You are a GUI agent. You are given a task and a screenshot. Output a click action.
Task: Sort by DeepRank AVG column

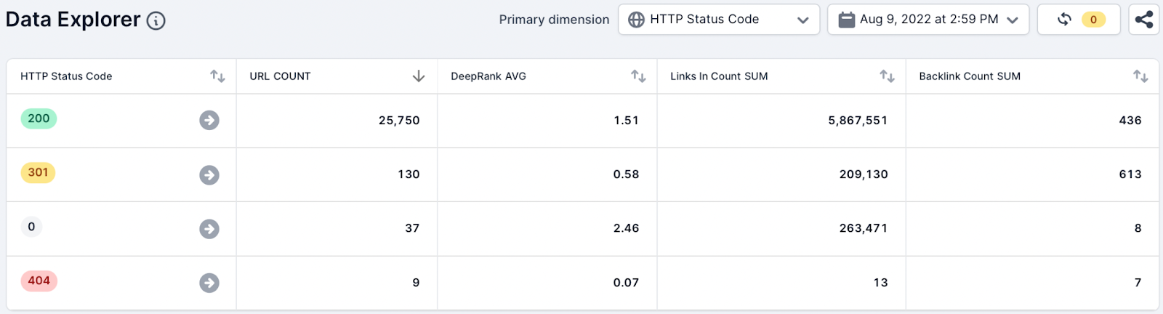coord(638,76)
